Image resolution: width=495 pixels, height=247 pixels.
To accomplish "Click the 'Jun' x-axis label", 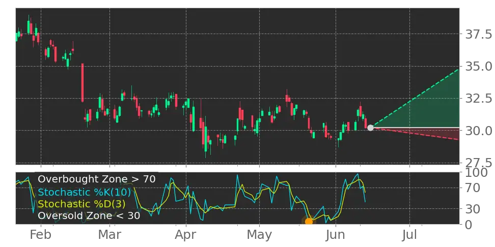I will click(336, 235).
